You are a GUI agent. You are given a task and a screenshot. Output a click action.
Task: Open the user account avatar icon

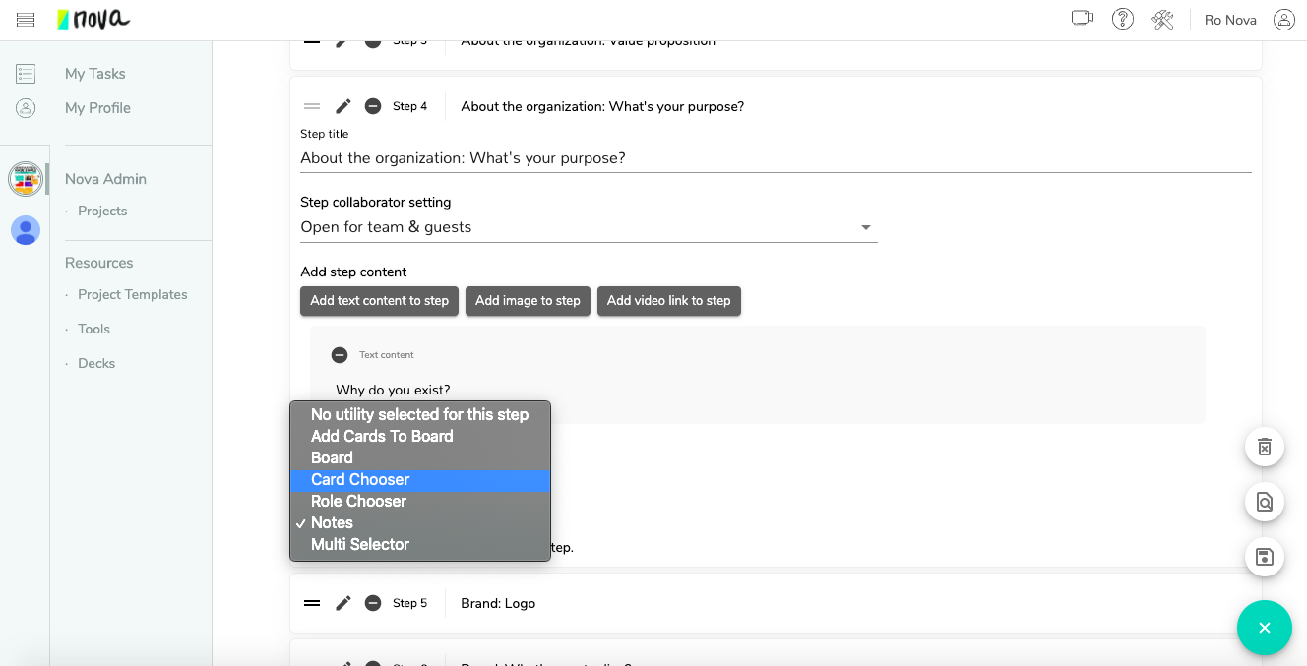[x=1283, y=19]
